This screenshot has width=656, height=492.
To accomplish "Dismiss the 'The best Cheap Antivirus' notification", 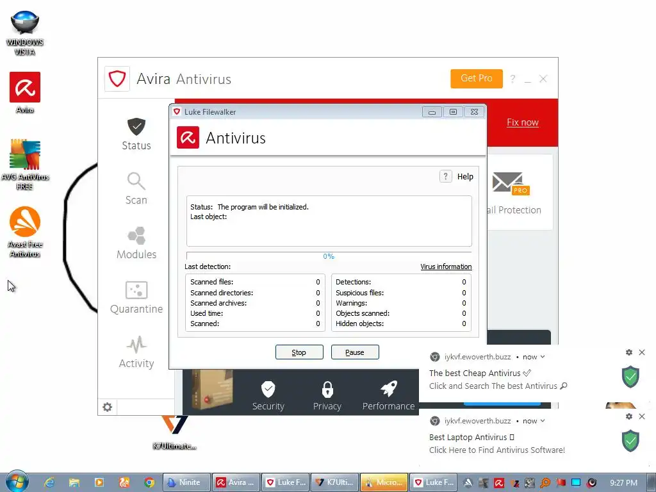I will (x=642, y=352).
